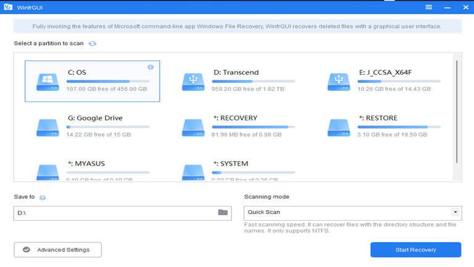Viewport: 474px width, 267px height.
Task: Start Recovery of the selected partition
Action: 415,250
